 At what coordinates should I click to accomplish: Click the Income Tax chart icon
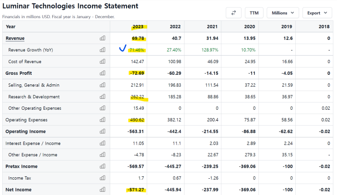(x=102, y=178)
